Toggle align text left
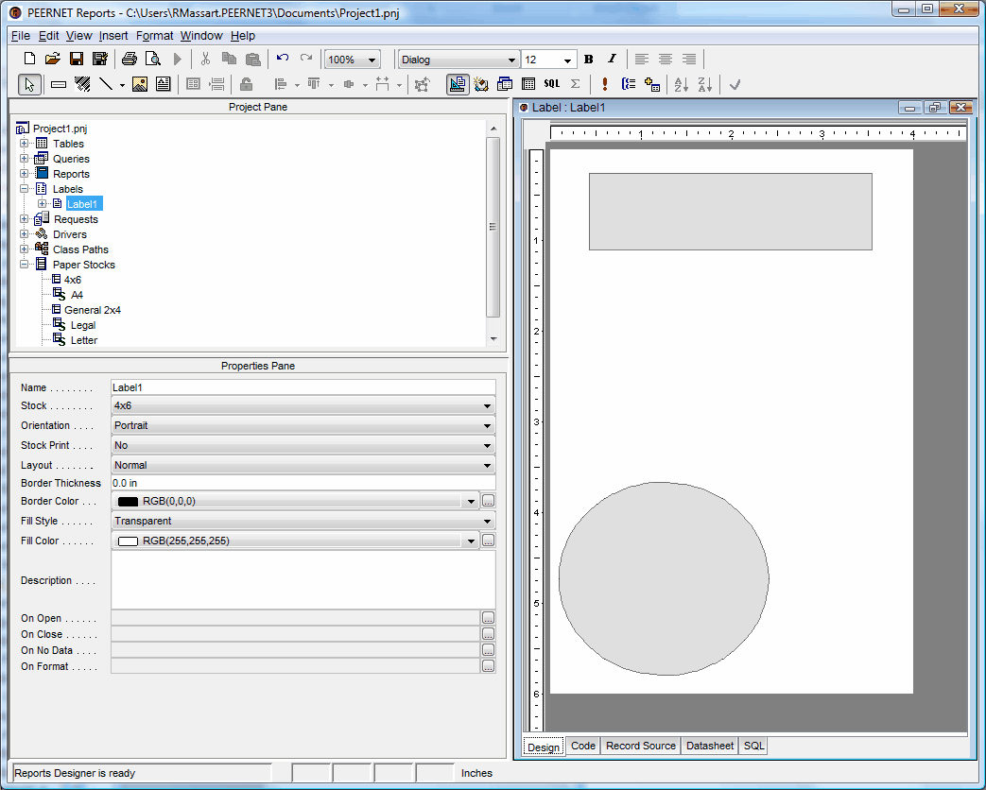This screenshot has height=790, width=986. click(x=641, y=60)
